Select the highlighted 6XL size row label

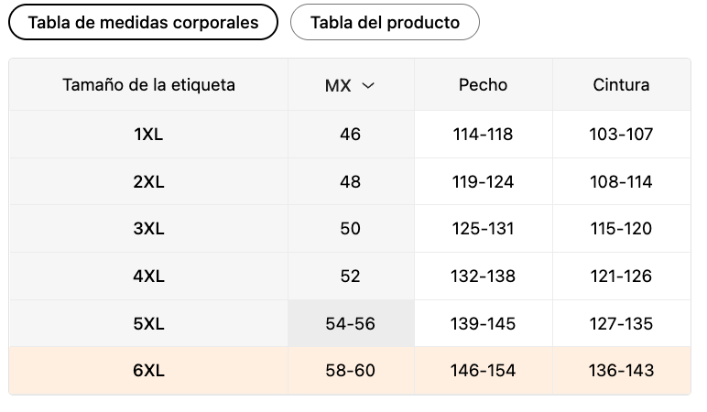148,371
